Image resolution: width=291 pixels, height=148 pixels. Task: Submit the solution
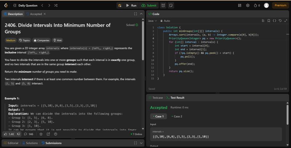(x=149, y=5)
